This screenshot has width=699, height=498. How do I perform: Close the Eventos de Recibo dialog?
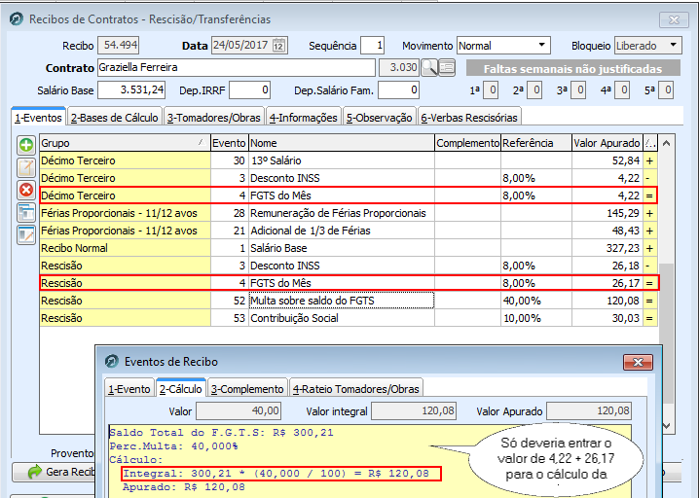[x=638, y=362]
